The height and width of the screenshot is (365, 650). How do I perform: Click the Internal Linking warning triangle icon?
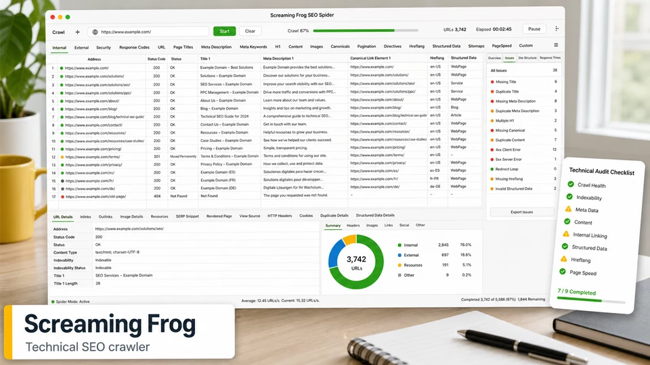pyautogui.click(x=566, y=234)
